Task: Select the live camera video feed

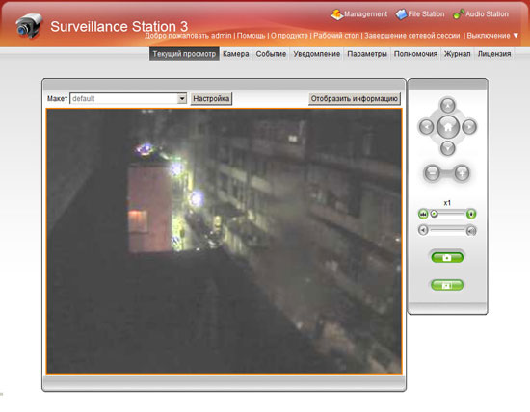Action: pyautogui.click(x=225, y=242)
